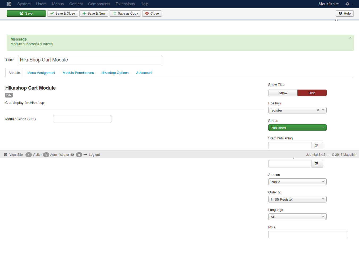Click the messages envelope icon in the footer
The width and height of the screenshot is (359, 261).
(72, 155)
